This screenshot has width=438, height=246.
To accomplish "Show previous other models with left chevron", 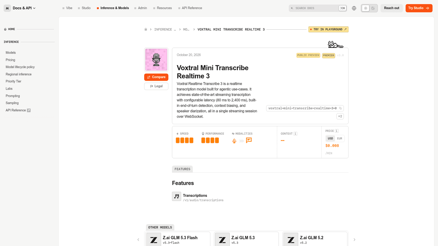I will pos(138,239).
